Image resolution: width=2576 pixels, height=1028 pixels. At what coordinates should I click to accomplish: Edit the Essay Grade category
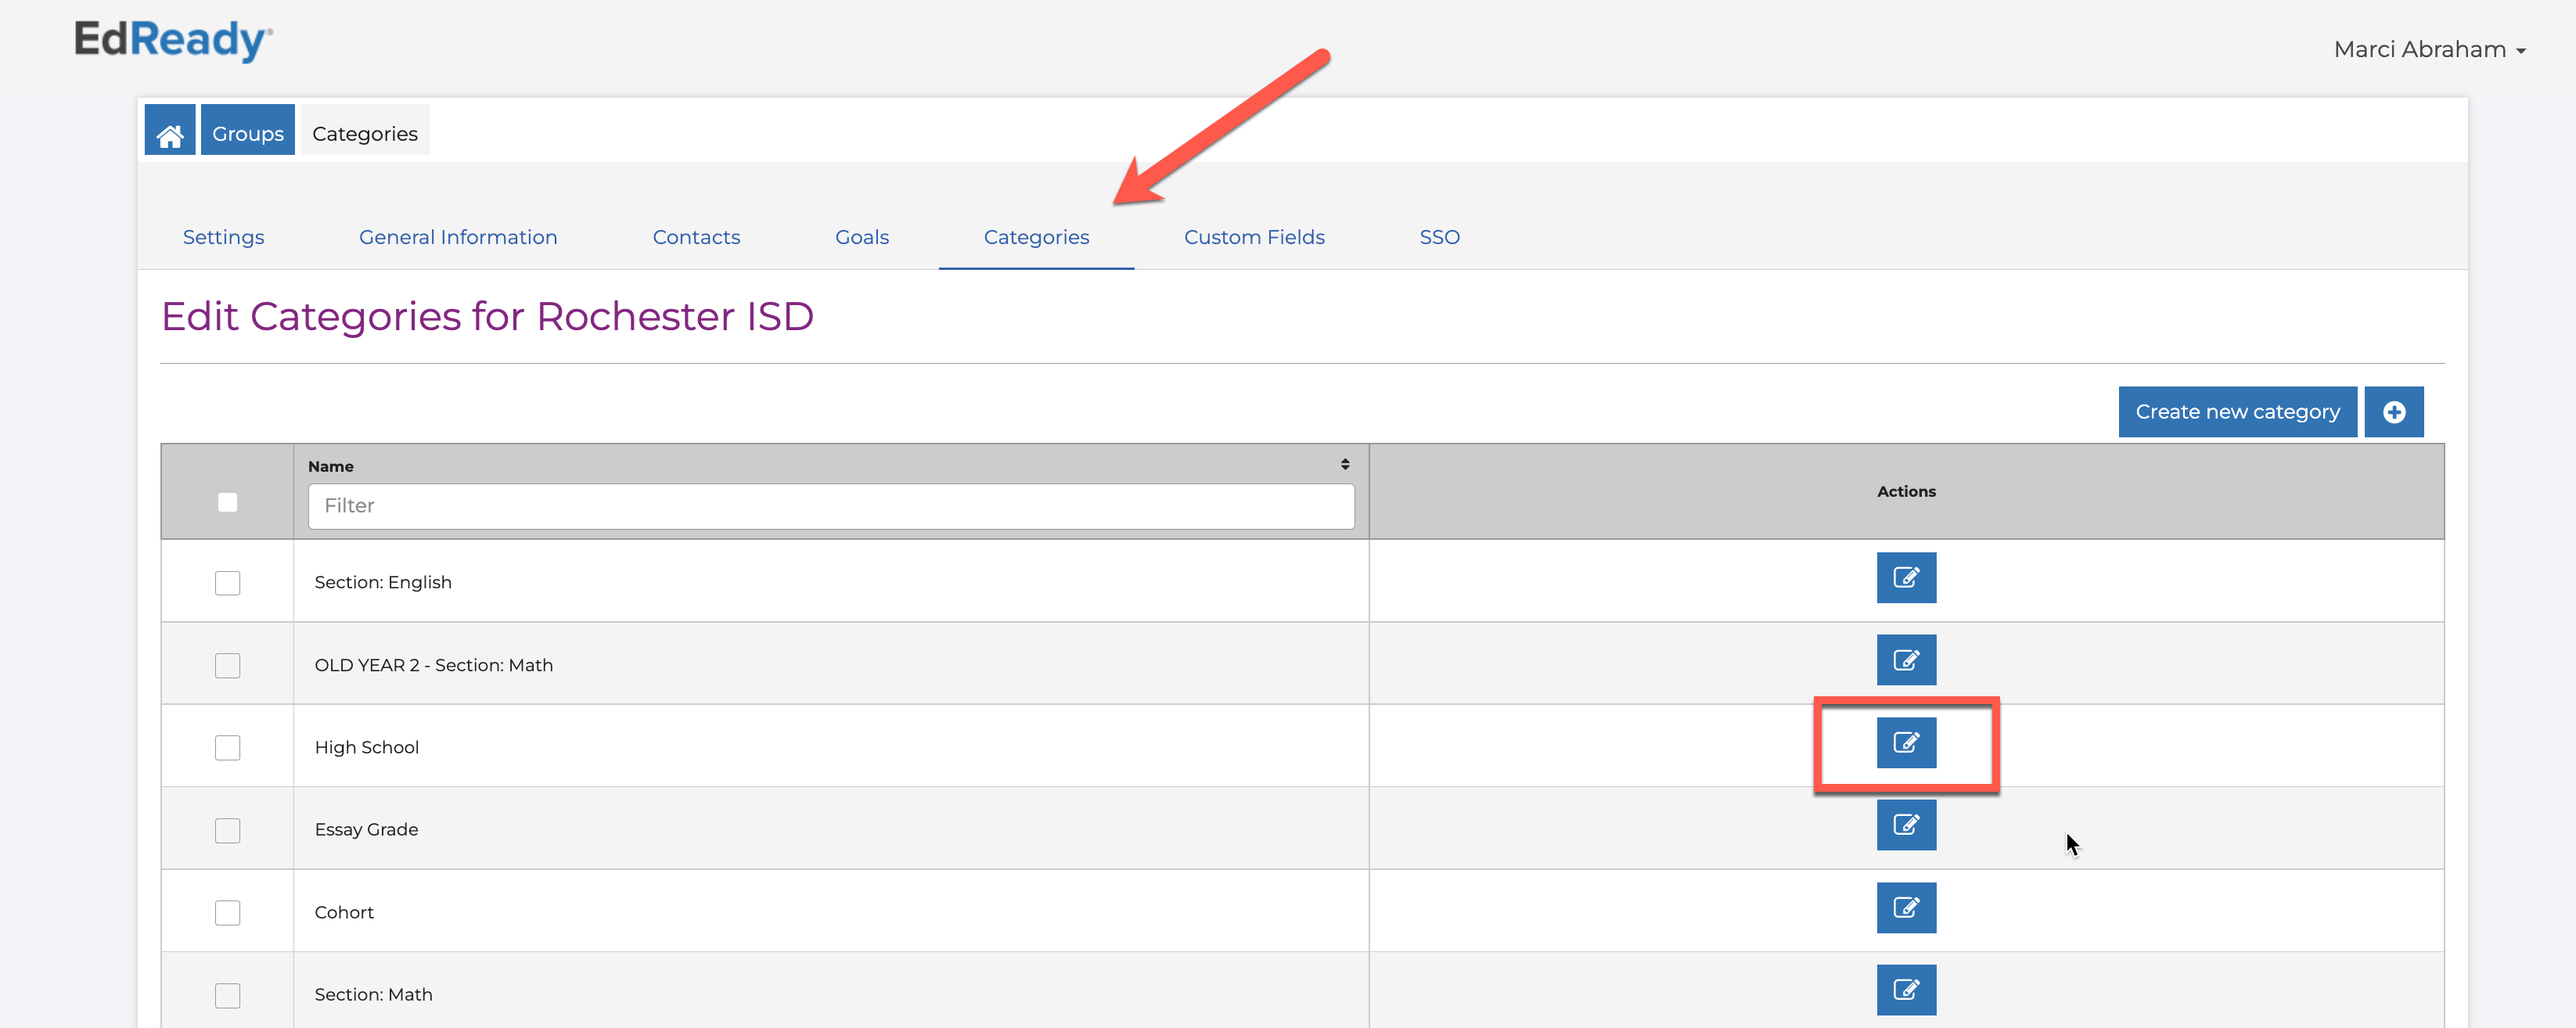point(1906,825)
